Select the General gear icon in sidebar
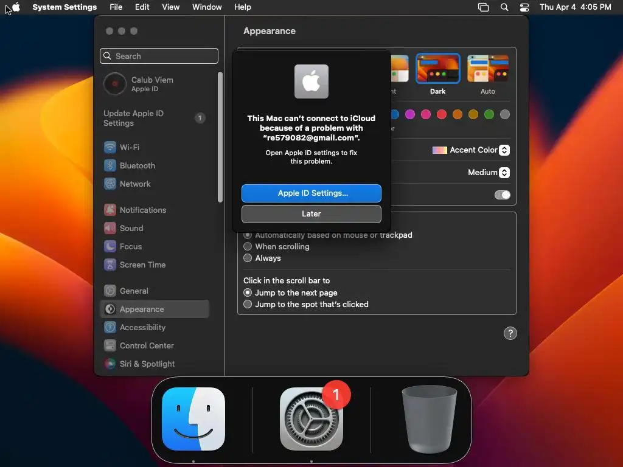 110,291
